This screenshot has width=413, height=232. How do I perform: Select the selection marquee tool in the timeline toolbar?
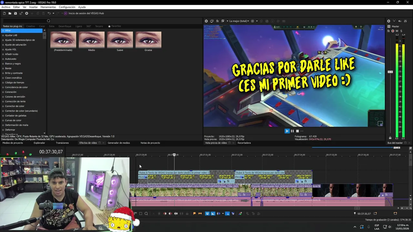tap(141, 213)
